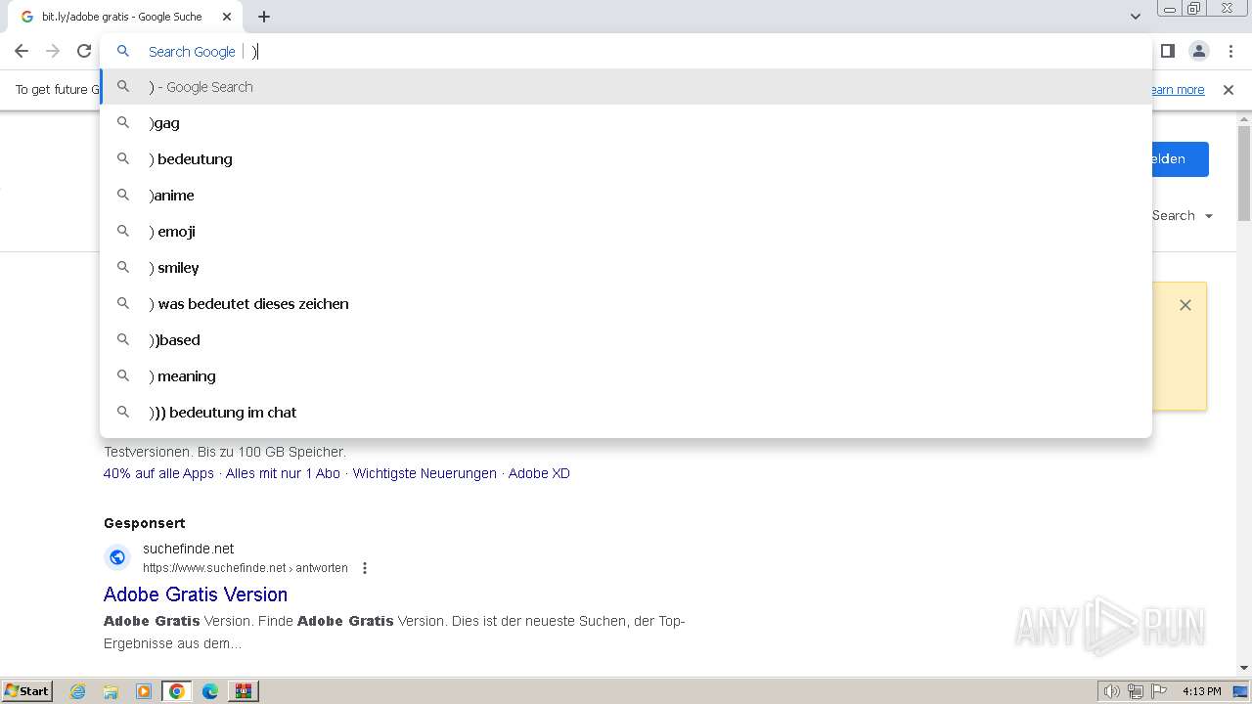Open the profile avatar menu
1252x704 pixels.
1198,51
